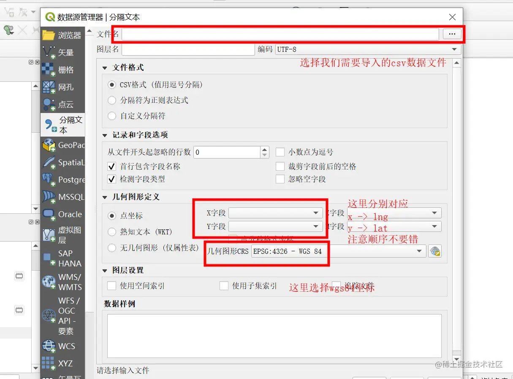513x379 pixels.
Task: Open the Y字段 field dropdown
Action: (276, 226)
